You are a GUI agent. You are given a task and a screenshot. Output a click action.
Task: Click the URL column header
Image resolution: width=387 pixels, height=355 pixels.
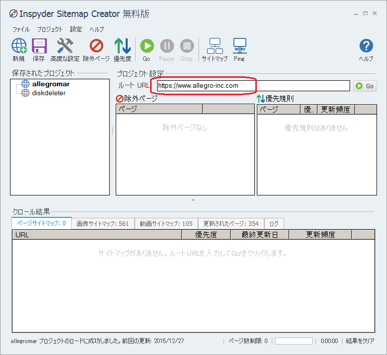[97, 235]
